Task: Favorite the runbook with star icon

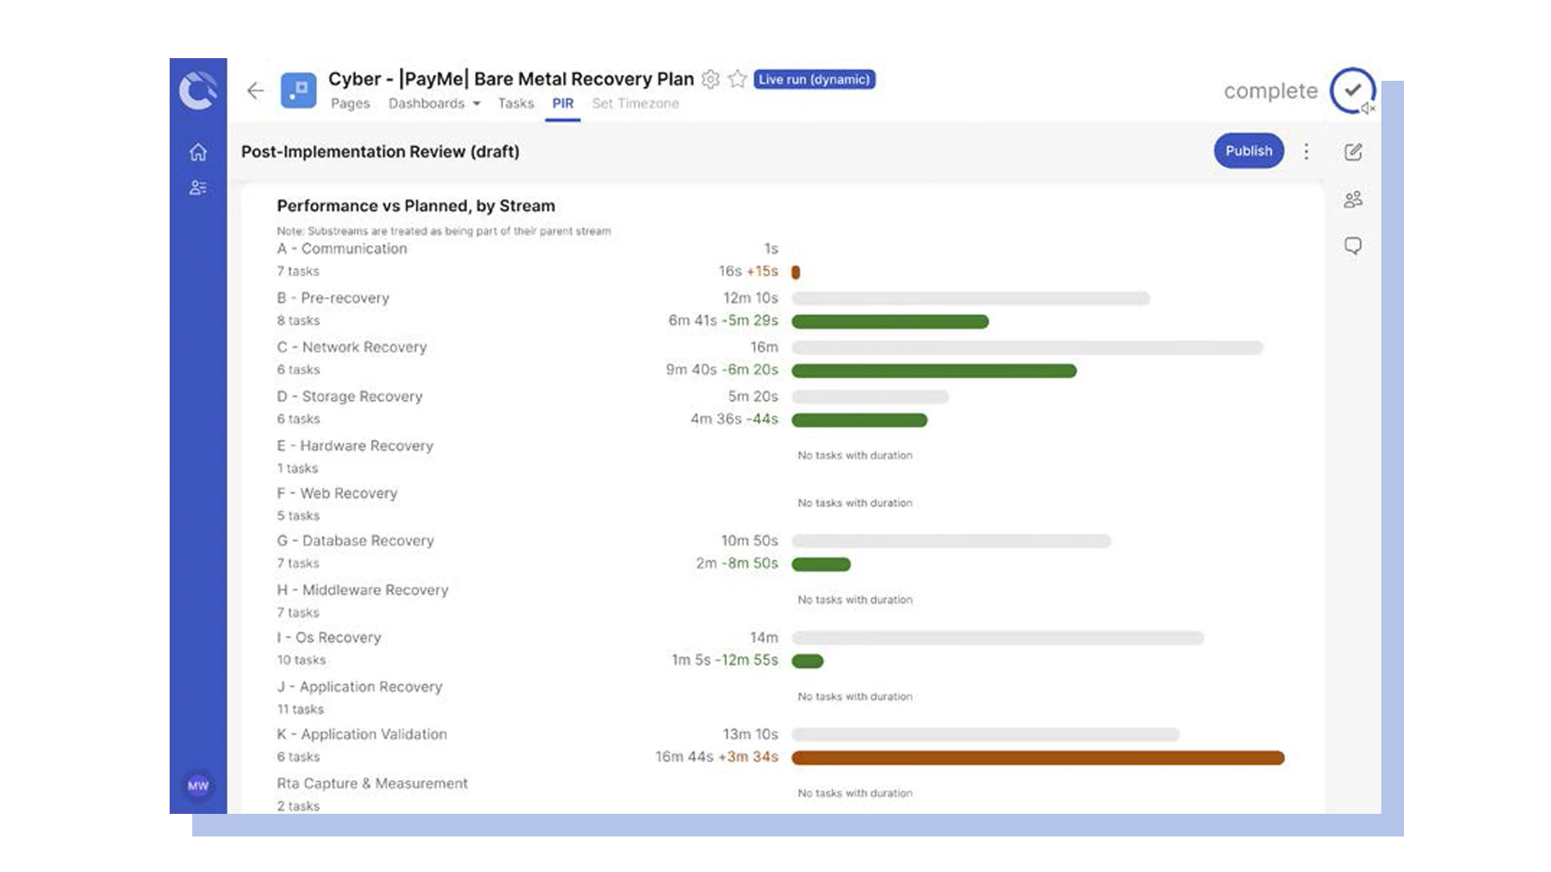Action: click(x=737, y=79)
